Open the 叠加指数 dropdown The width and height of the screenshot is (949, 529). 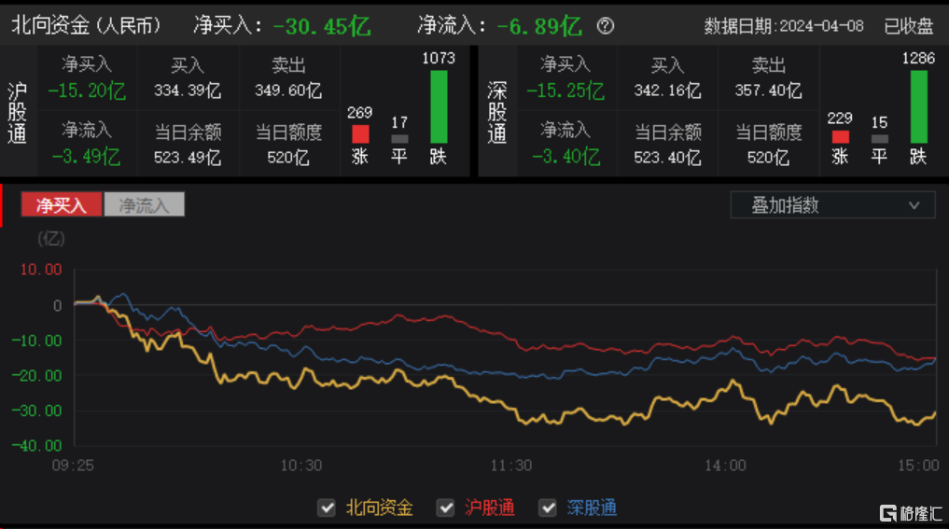click(832, 205)
